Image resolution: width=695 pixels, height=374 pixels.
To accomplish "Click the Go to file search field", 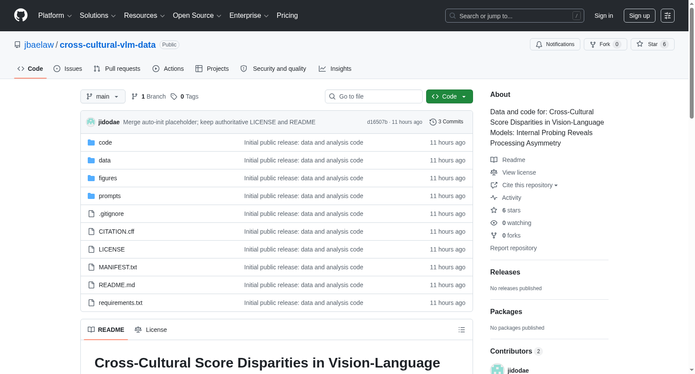I will (374, 96).
